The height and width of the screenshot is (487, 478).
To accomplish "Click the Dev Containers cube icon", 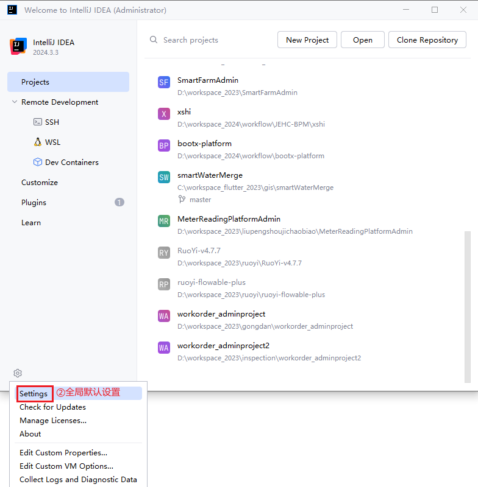I will pyautogui.click(x=38, y=162).
